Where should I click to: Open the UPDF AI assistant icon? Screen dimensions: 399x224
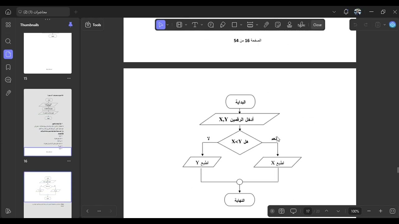(x=392, y=25)
